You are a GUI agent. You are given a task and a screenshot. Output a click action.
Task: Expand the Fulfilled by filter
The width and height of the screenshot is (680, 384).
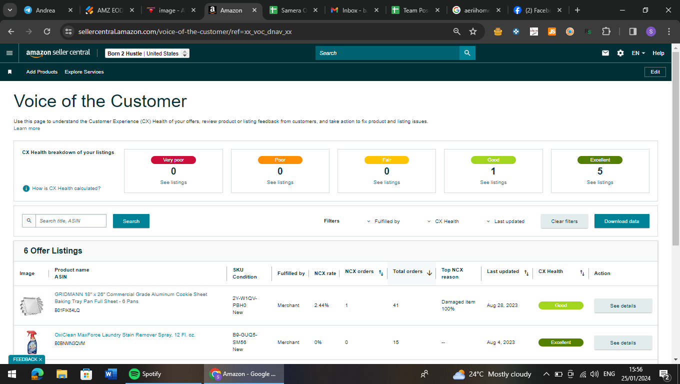(x=383, y=221)
